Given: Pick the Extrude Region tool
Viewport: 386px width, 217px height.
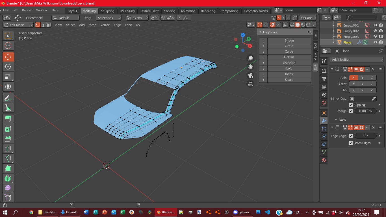Looking at the screenshot, I should [8, 119].
